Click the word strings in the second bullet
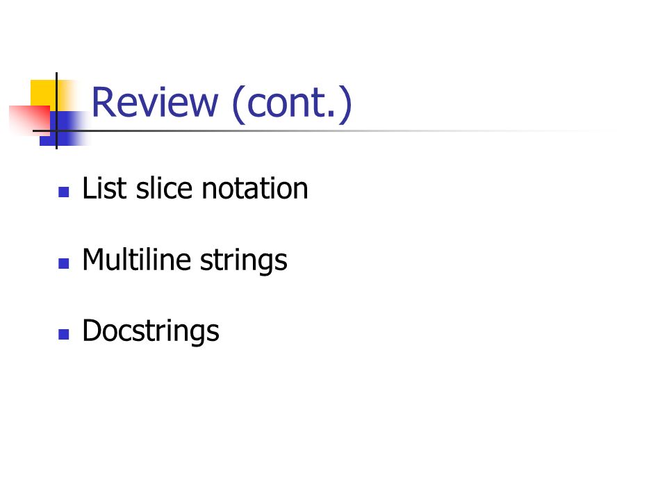667x500 pixels. [x=244, y=261]
